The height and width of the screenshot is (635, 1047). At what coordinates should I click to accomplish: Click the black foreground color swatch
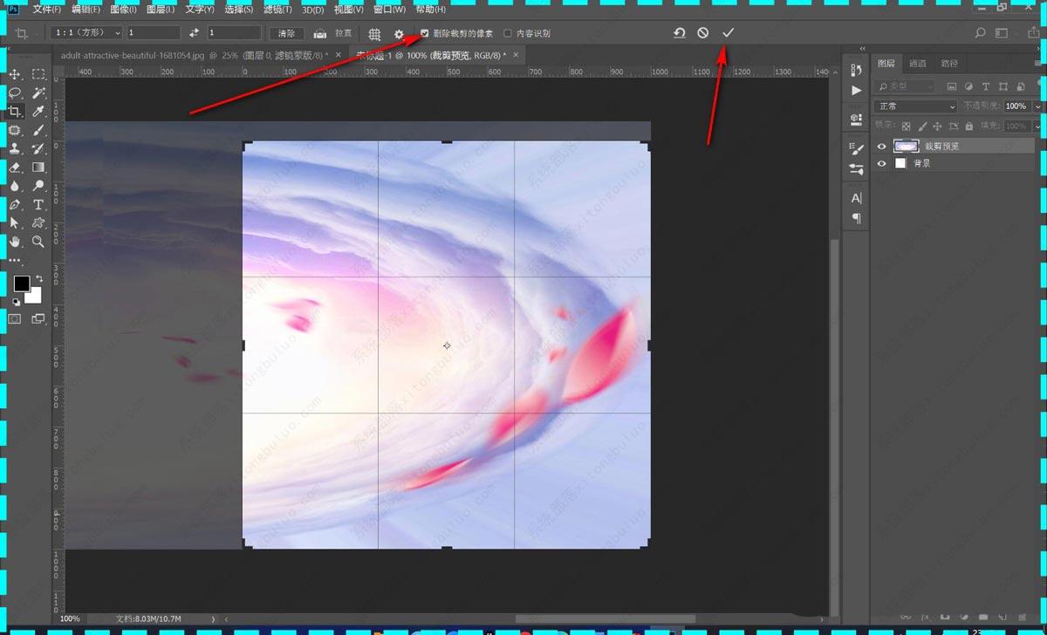(x=22, y=283)
